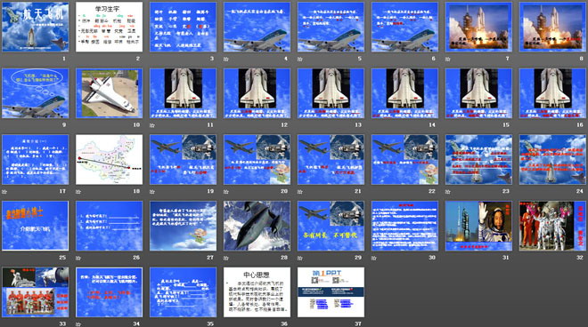Click the animation star under slide 18

pos(78,192)
